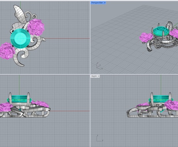Click the Right viewport title label
The image size is (178, 147).
pos(94,76)
